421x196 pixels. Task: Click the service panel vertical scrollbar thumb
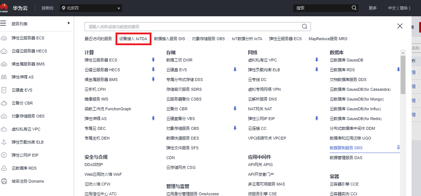point(403,75)
